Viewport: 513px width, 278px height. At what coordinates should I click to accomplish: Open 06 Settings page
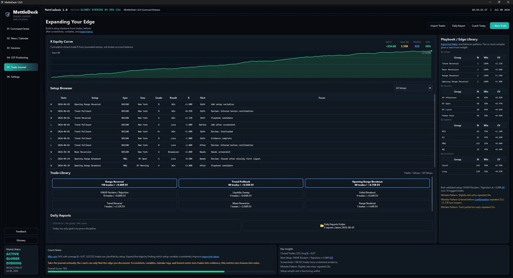point(21,77)
